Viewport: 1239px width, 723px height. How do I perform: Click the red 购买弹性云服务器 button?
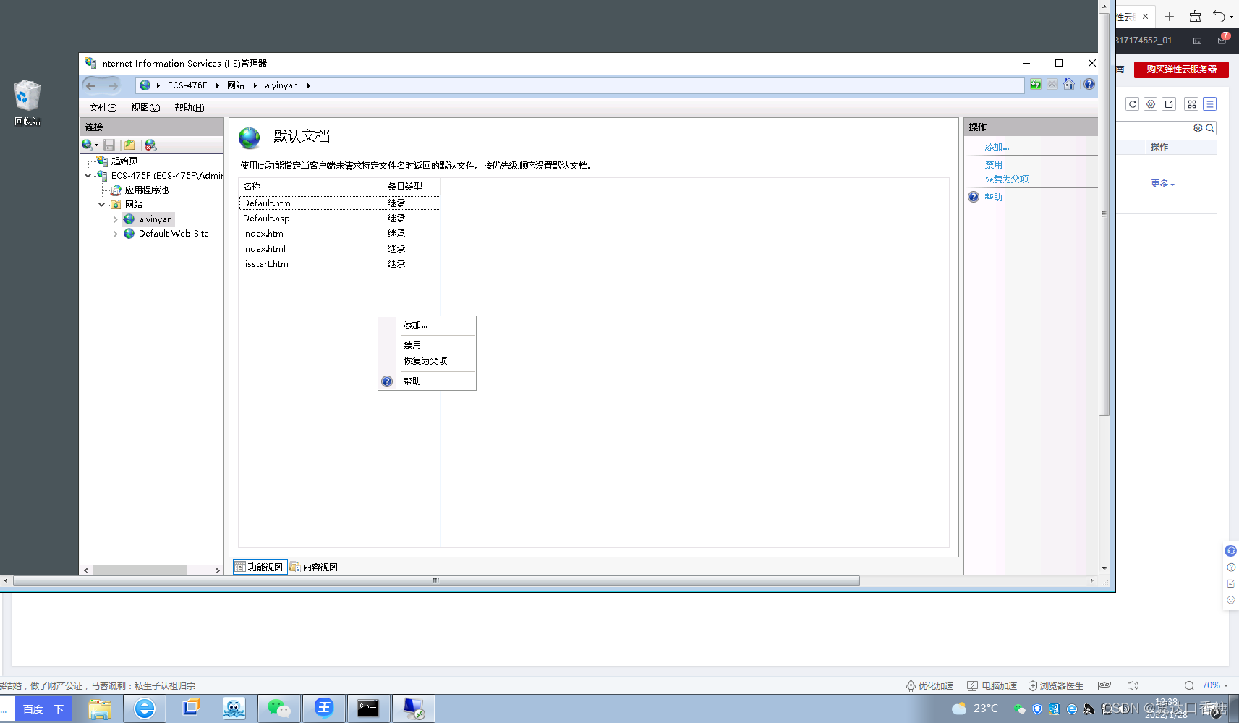click(1181, 69)
